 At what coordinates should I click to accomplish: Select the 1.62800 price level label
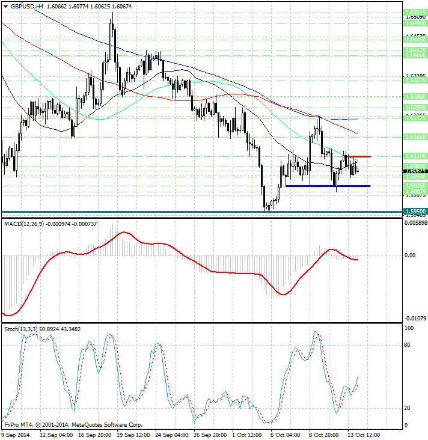click(x=415, y=97)
